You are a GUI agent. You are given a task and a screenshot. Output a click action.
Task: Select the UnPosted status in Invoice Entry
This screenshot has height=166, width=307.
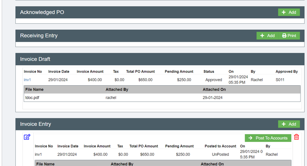click(x=220, y=154)
